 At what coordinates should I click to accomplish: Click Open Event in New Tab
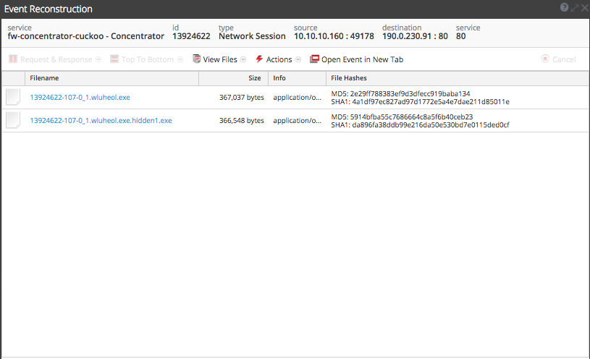(362, 59)
